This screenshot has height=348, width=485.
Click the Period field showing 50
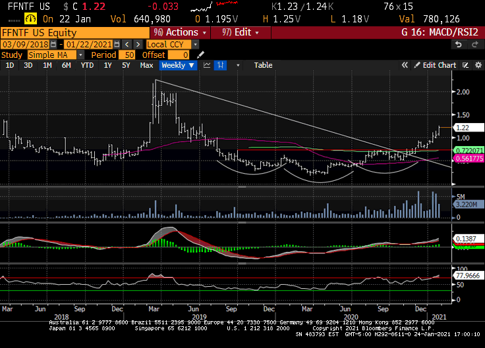pyautogui.click(x=127, y=55)
